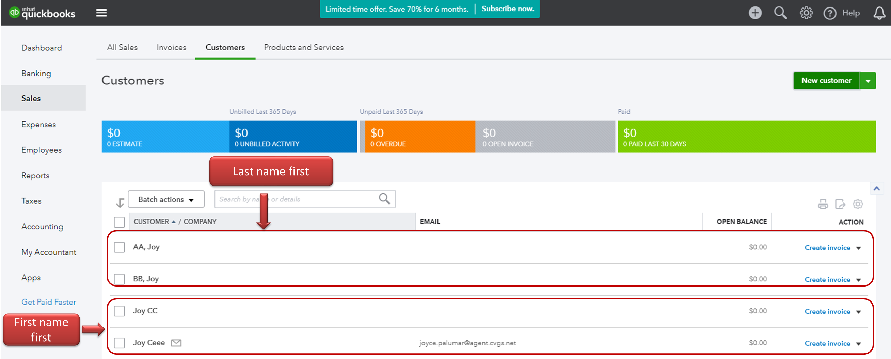Expand action dropdown for BB, Joy
Screen dimensions: 891x359
point(859,280)
